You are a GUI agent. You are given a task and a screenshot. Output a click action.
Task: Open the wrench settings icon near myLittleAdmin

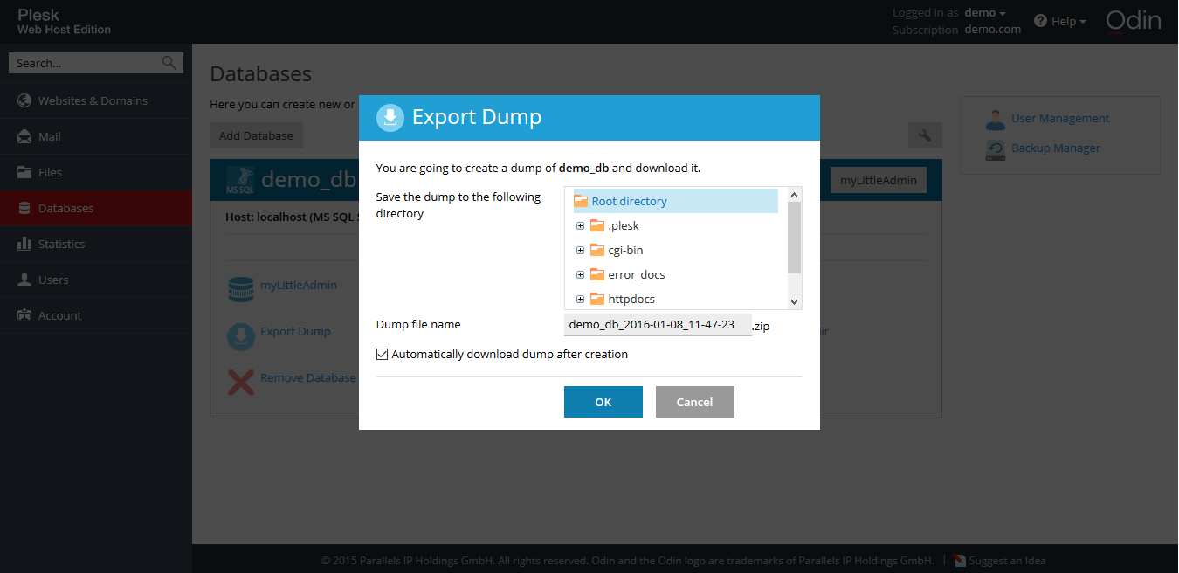click(x=925, y=135)
